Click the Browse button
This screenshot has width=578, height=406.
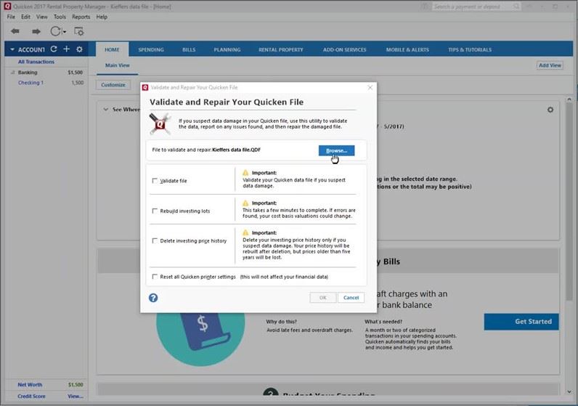(x=336, y=150)
